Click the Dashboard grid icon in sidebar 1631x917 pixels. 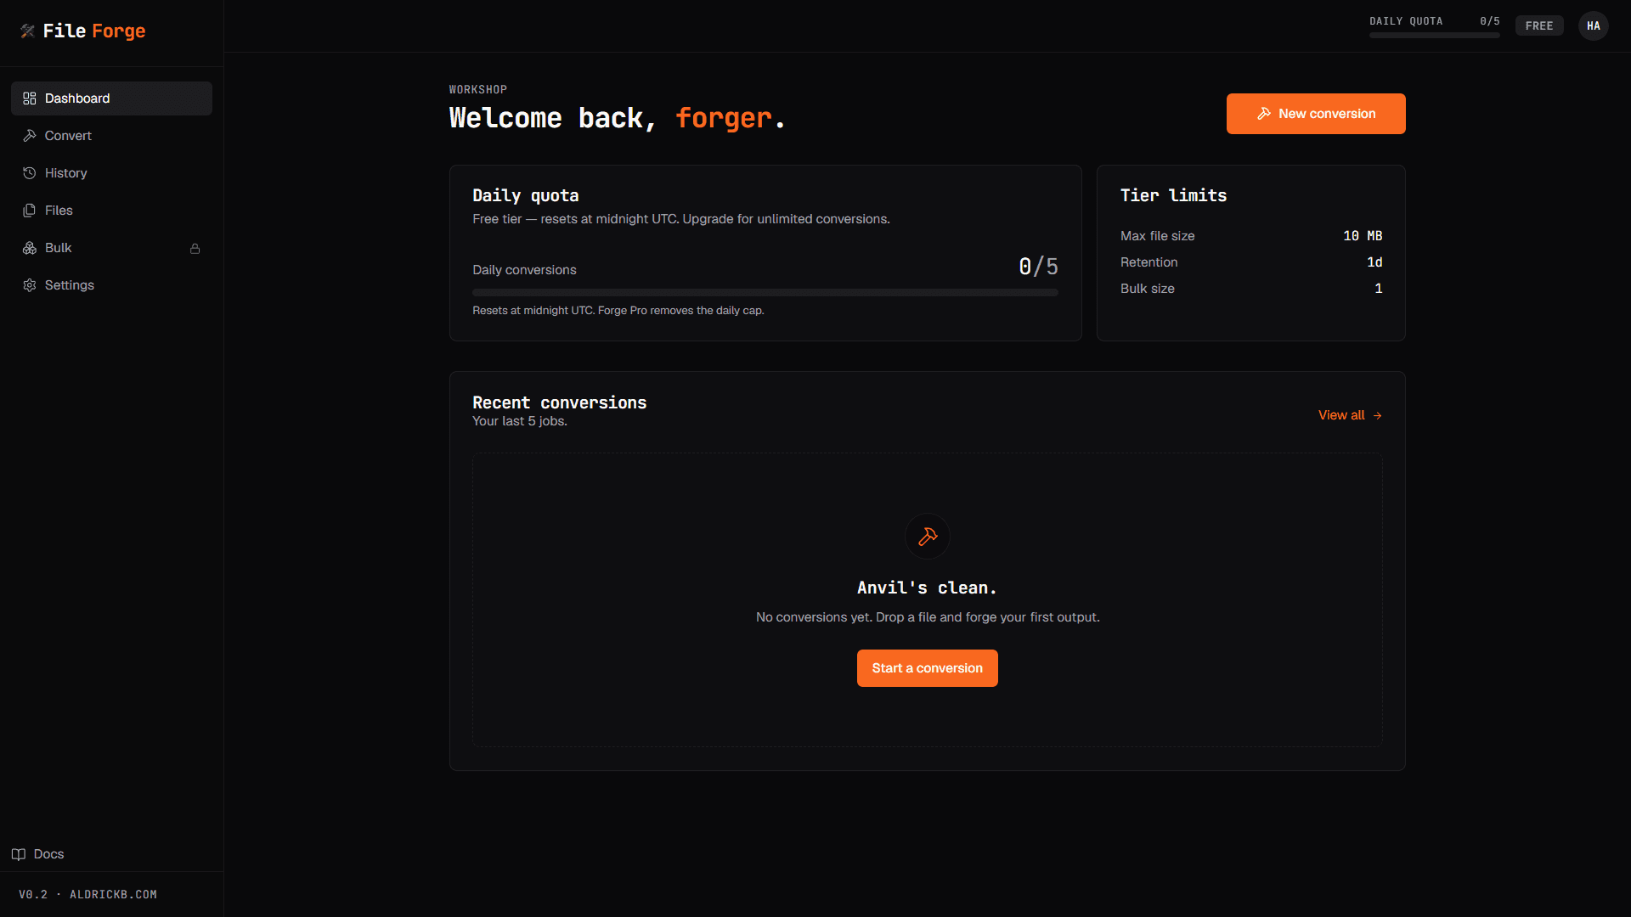[30, 98]
